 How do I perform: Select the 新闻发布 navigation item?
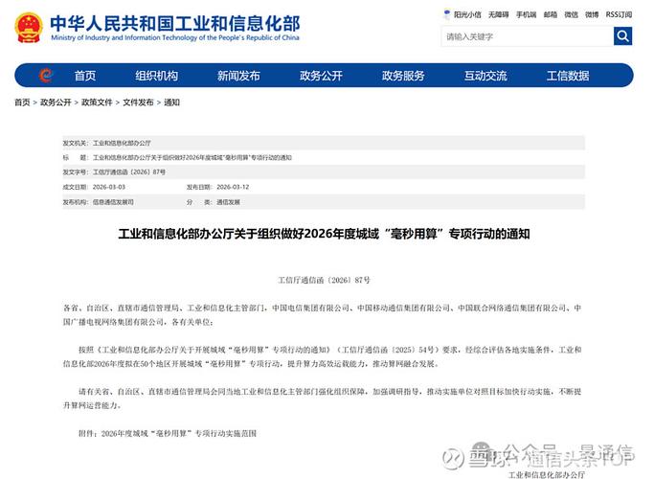[x=238, y=76]
